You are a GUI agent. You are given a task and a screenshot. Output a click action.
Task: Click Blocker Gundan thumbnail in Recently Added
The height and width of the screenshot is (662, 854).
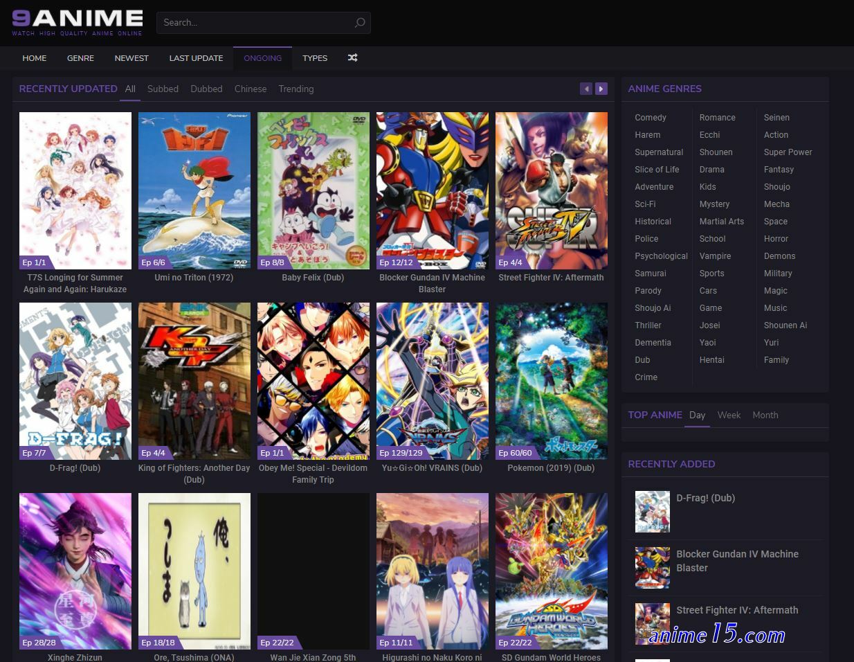click(x=652, y=568)
